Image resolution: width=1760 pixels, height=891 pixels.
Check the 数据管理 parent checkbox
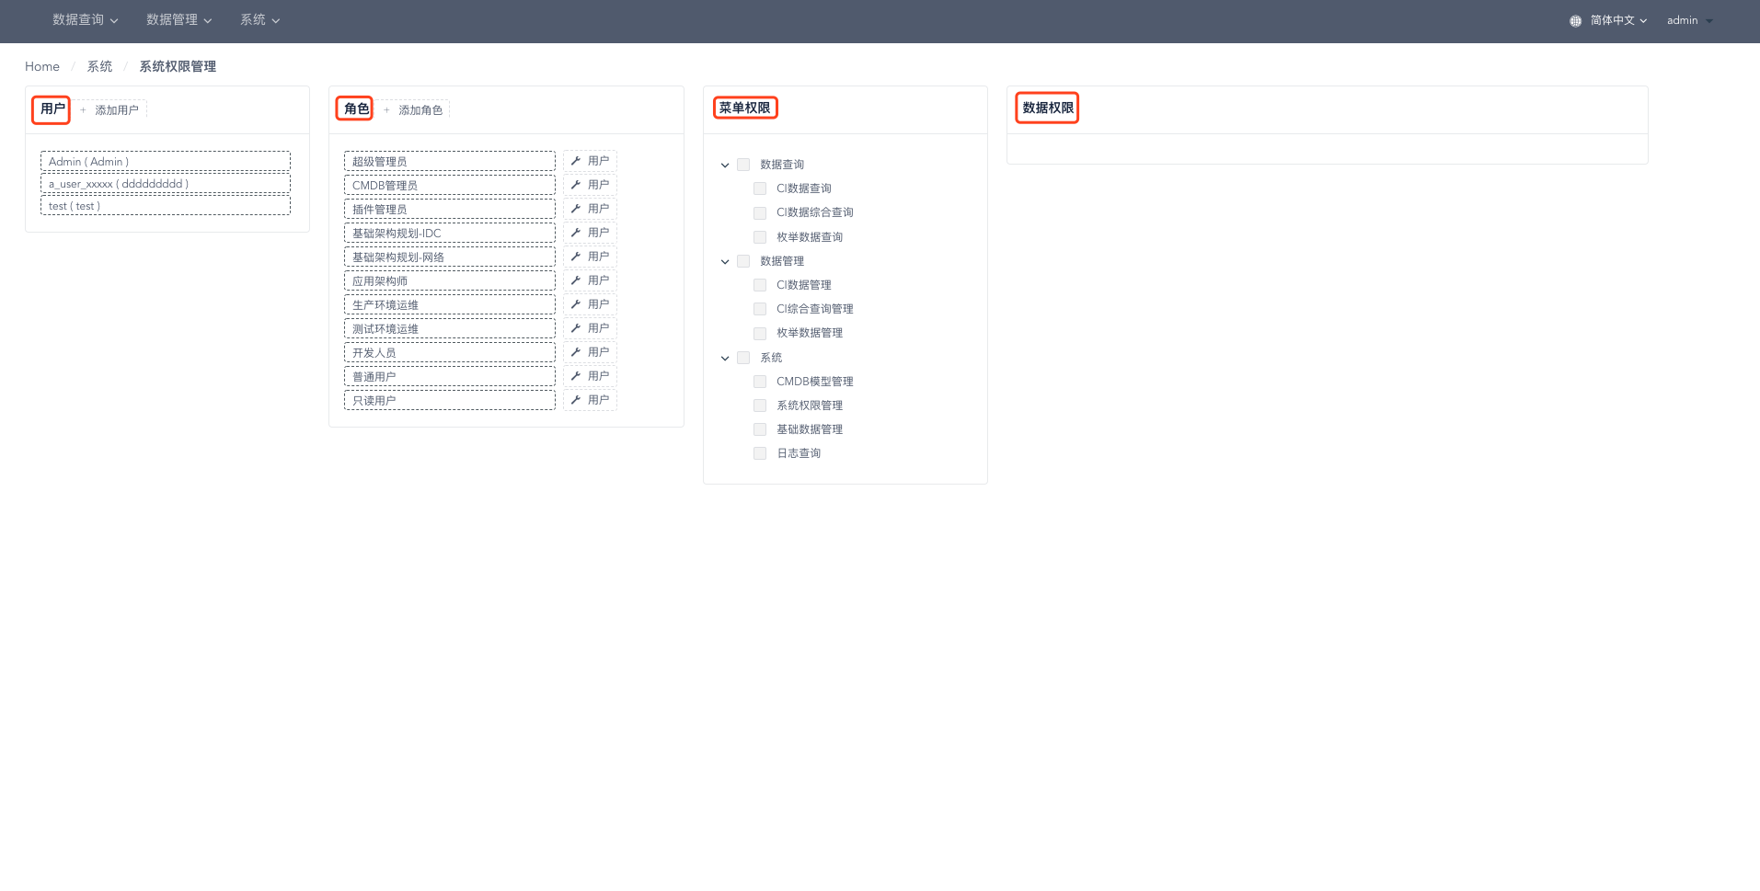[743, 261]
